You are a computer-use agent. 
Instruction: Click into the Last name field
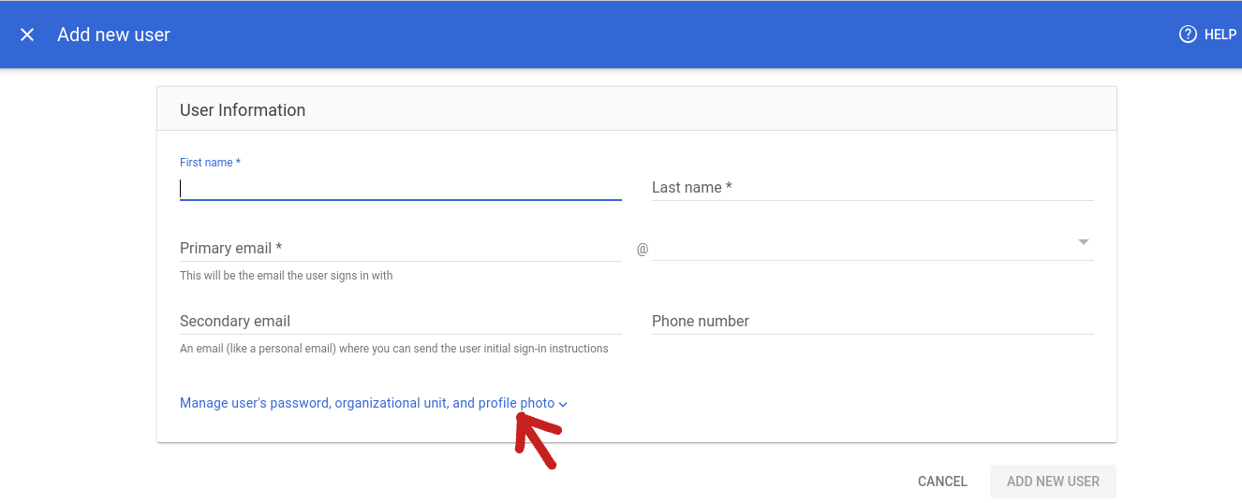click(873, 188)
